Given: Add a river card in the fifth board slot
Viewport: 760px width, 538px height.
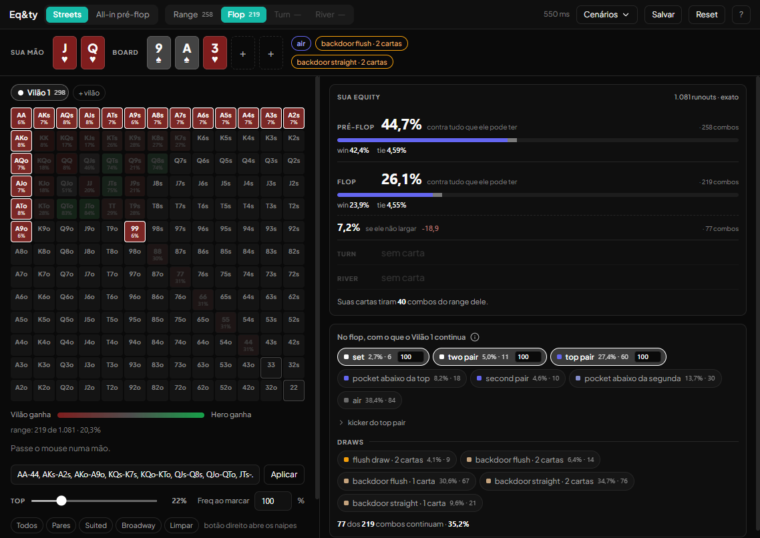Looking at the screenshot, I should click(271, 53).
